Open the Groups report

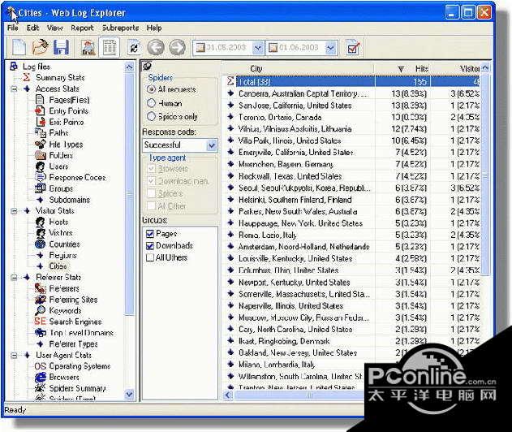click(61, 188)
